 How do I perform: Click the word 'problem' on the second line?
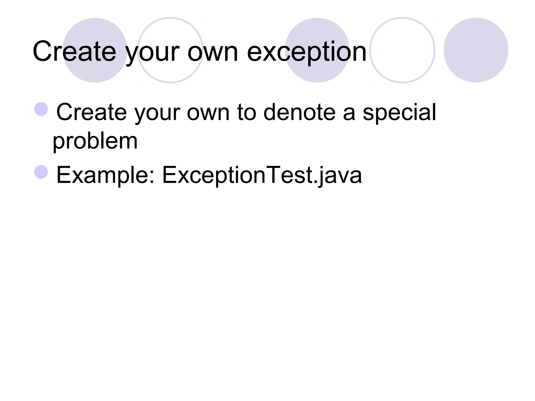click(x=95, y=141)
